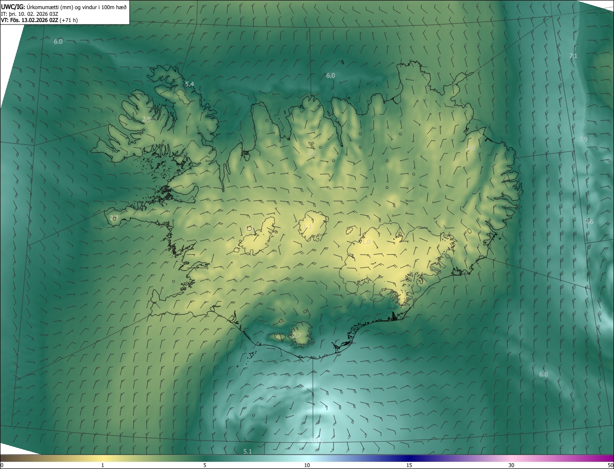The height and width of the screenshot is (469, 614).
Task: Click the 10.1 value label south of Iceland
Action: (317, 440)
